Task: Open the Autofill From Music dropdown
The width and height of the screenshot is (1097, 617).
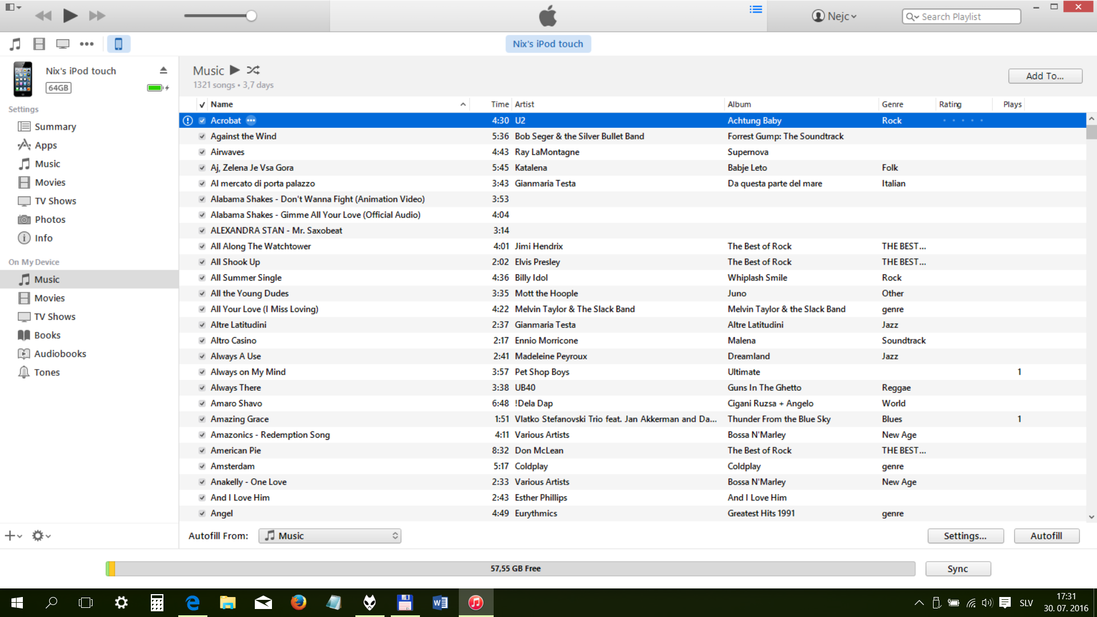Action: 330,536
